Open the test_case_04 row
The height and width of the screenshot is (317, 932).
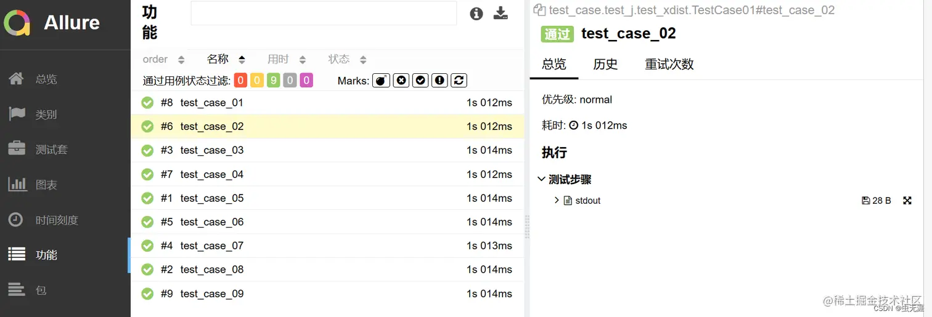(327, 174)
